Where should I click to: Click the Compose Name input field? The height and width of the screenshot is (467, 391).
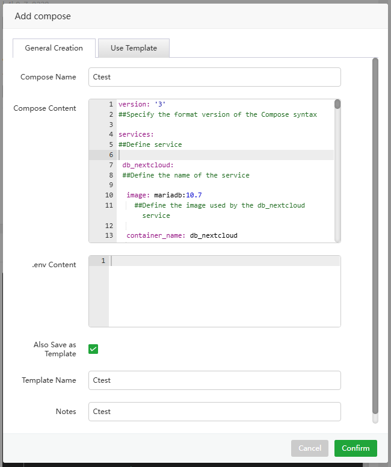pos(214,77)
